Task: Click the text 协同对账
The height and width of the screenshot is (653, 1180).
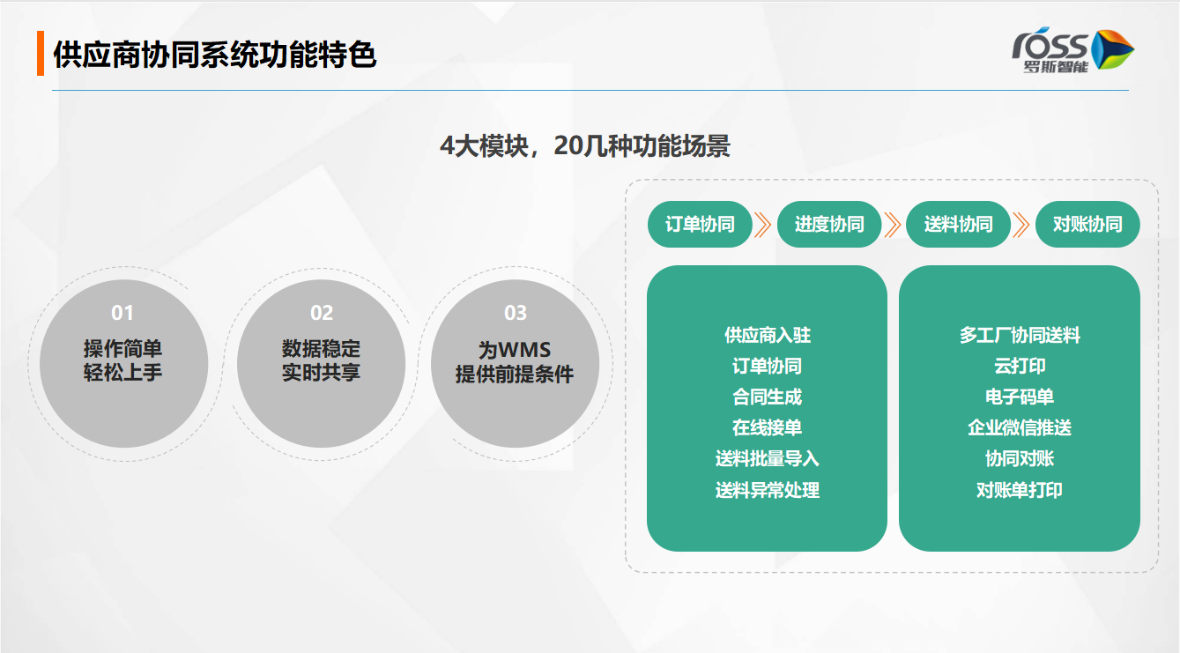Action: (x=1020, y=459)
